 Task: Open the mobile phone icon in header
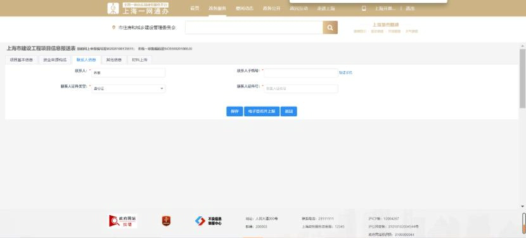[364, 9]
